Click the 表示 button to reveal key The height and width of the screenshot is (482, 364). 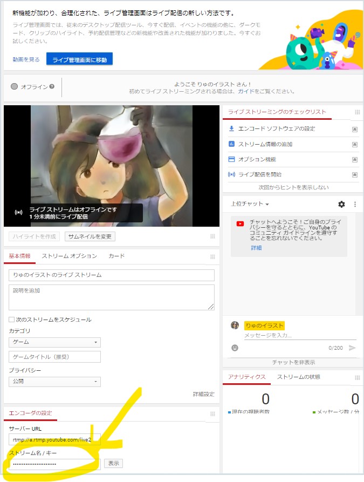point(113,463)
